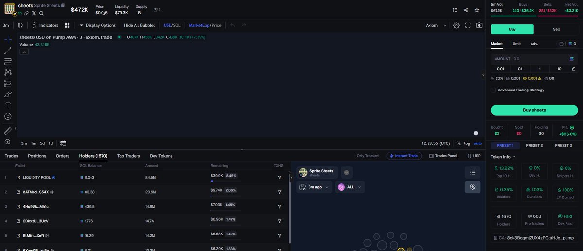Open the Axiom chart layout dropdown
The width and height of the screenshot is (583, 251).
tap(436, 25)
